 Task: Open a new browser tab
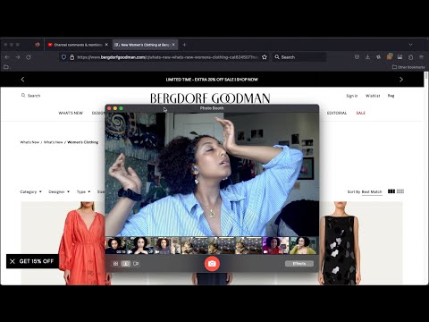[184, 45]
